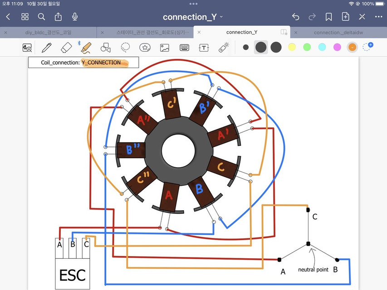Insert an image using the photo tool
Viewport: 387px width, 290px height.
pyautogui.click(x=164, y=47)
